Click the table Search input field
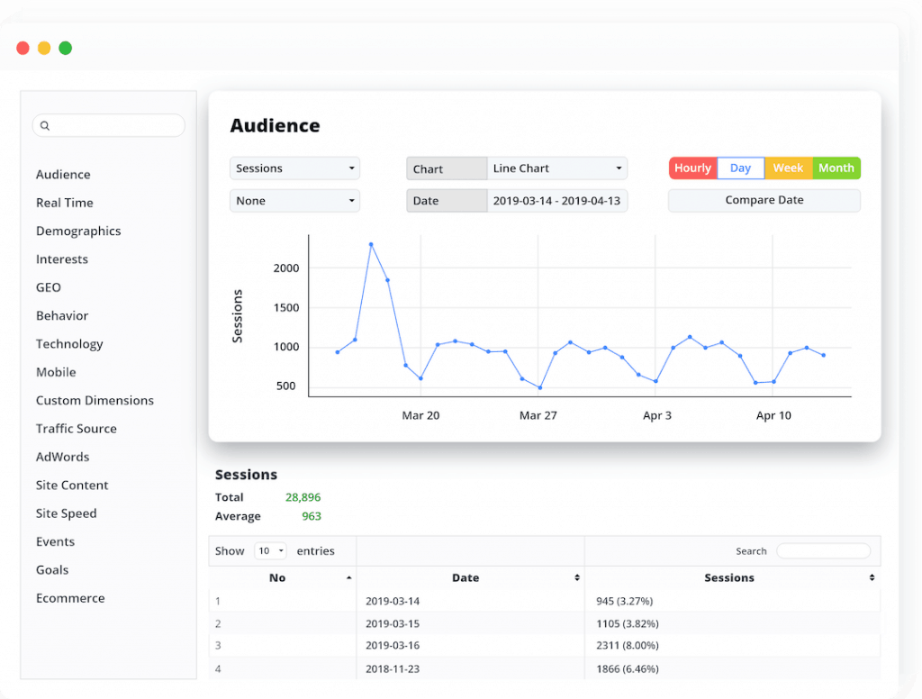This screenshot has height=699, width=922. [x=822, y=550]
